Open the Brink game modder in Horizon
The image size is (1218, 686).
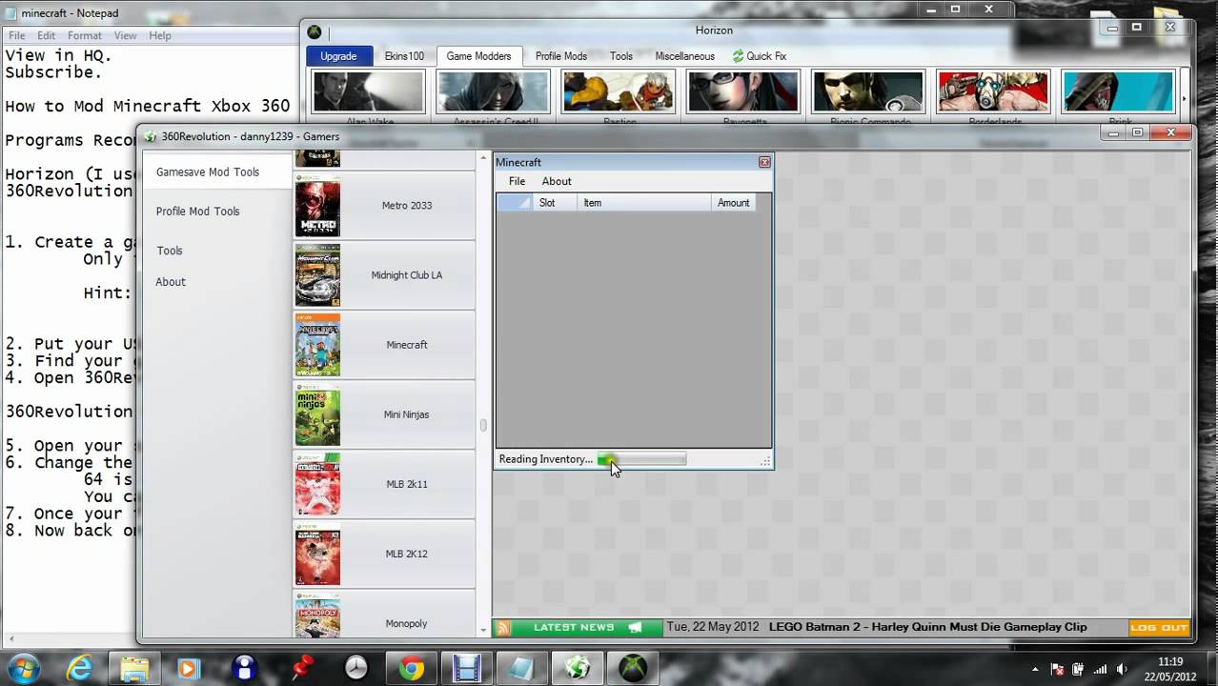click(x=1118, y=92)
